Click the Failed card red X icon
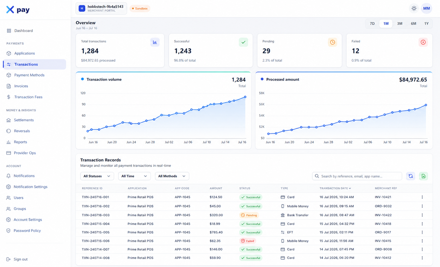 (423, 42)
